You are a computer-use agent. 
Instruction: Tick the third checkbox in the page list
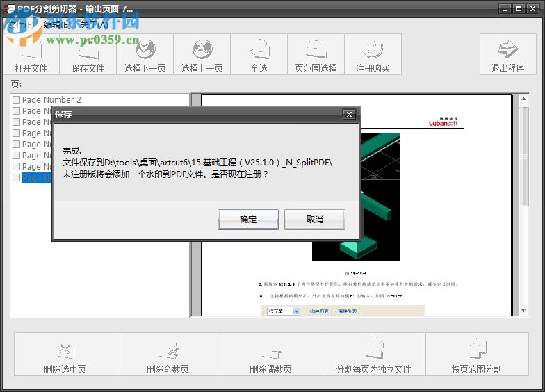pyautogui.click(x=16, y=122)
